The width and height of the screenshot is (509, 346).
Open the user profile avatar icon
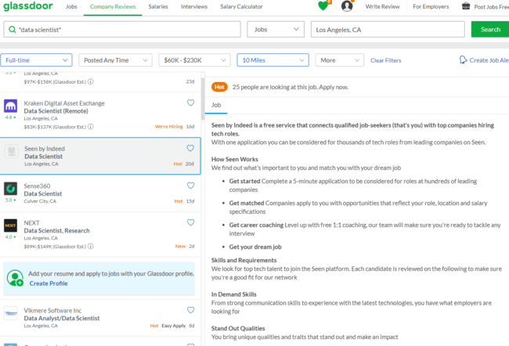point(347,6)
